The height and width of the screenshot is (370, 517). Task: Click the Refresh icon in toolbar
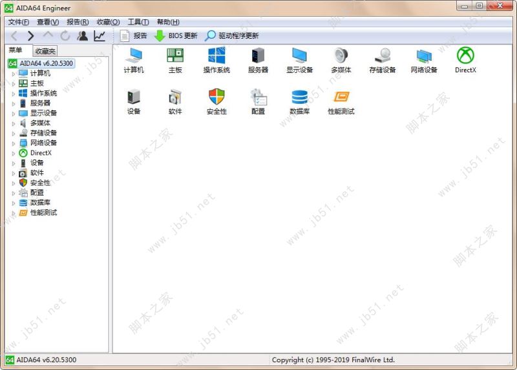click(65, 36)
